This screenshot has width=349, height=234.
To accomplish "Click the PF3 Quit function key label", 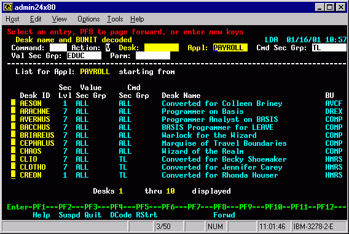I will [x=93, y=215].
